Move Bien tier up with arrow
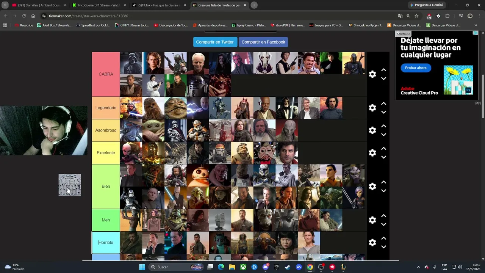485x273 pixels. click(x=383, y=182)
